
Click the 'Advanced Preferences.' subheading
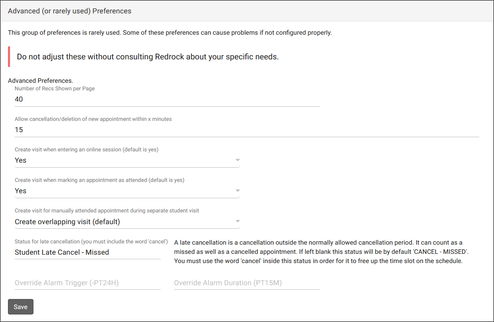[41, 80]
